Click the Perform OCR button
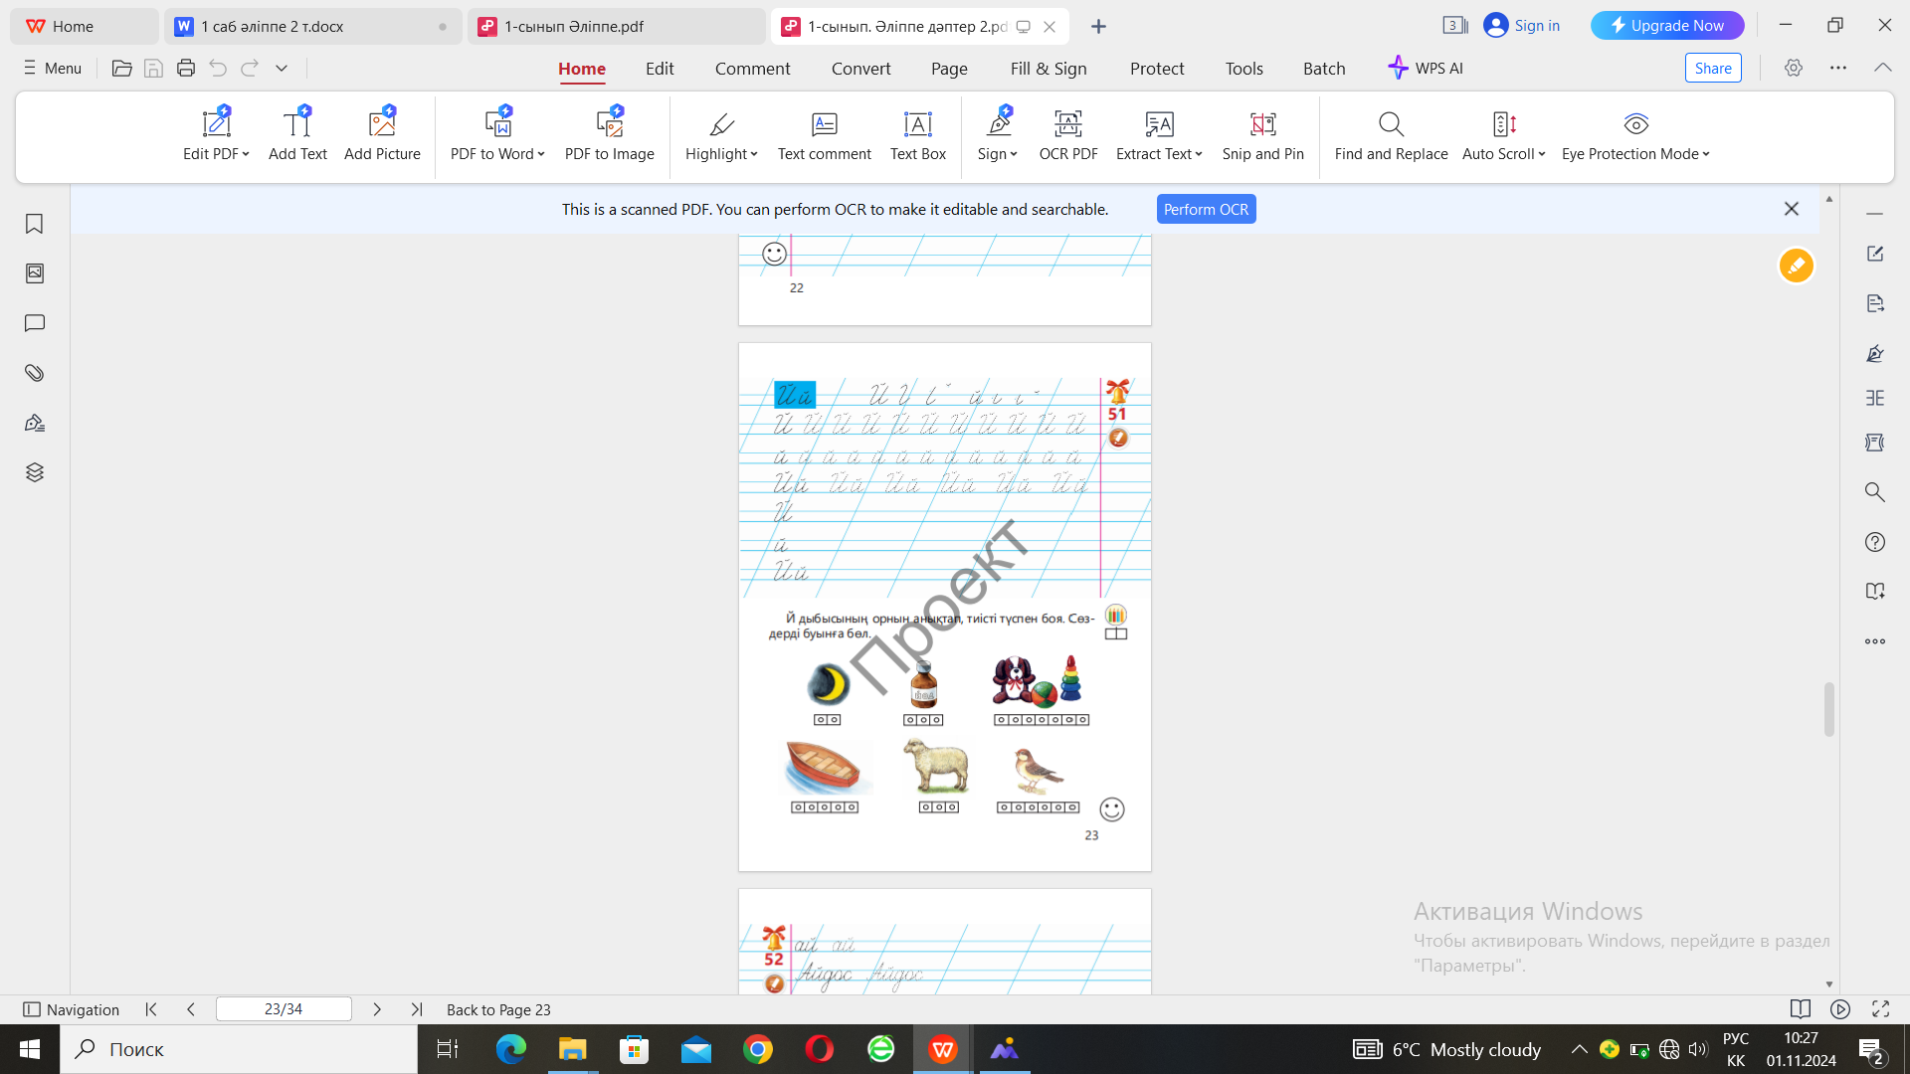 (1206, 209)
